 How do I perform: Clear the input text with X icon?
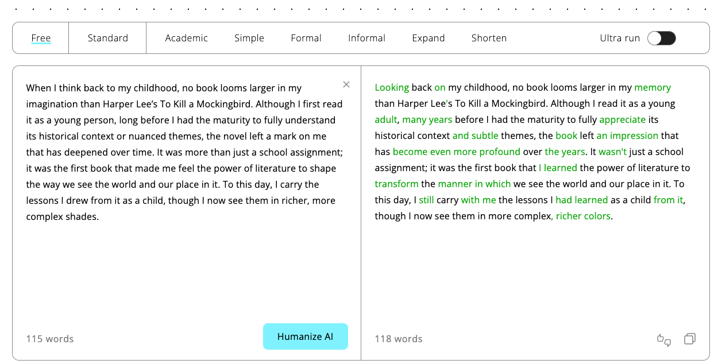point(346,84)
